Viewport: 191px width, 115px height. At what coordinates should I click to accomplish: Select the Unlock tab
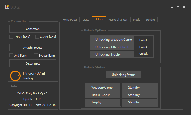pyautogui.click(x=99, y=19)
